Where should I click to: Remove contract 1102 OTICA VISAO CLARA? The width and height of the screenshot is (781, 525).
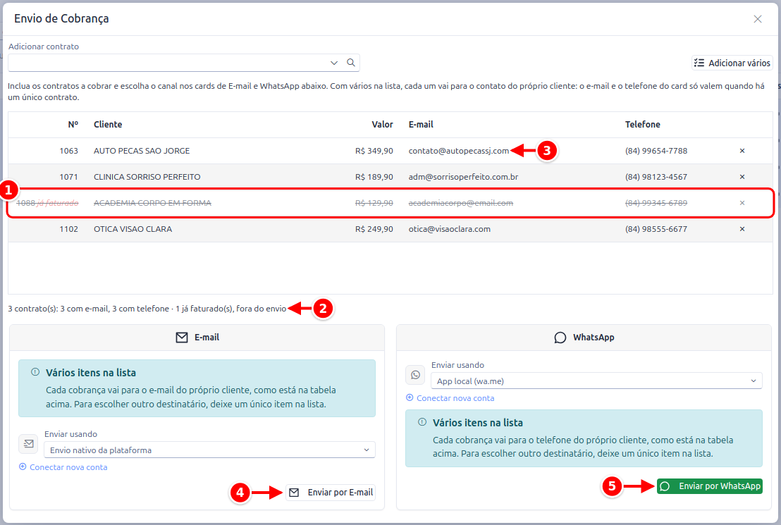click(x=742, y=229)
